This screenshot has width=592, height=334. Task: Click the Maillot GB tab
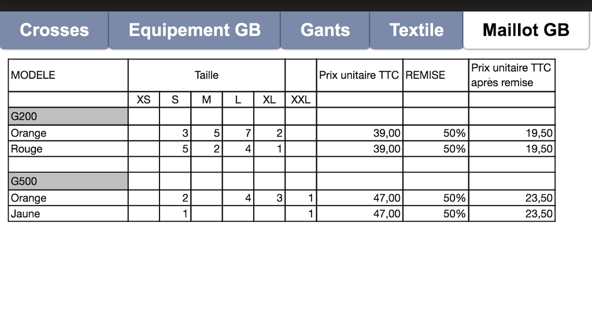526,30
